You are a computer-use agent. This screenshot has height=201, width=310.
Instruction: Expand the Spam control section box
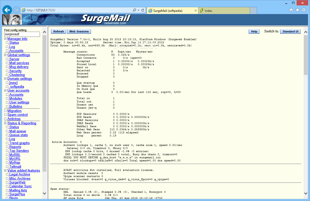[5, 115]
